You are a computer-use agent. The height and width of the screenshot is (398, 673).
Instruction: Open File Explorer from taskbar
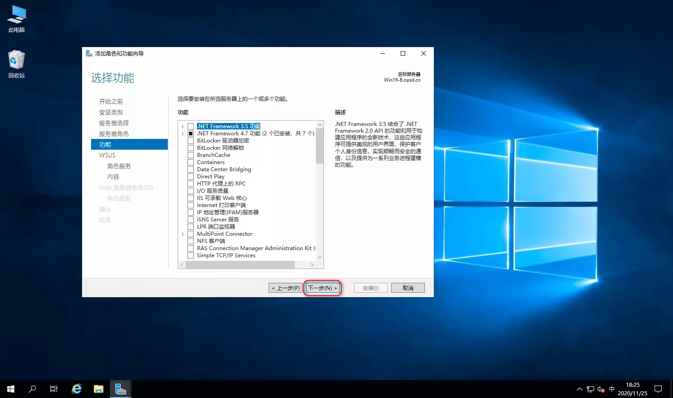(x=98, y=389)
